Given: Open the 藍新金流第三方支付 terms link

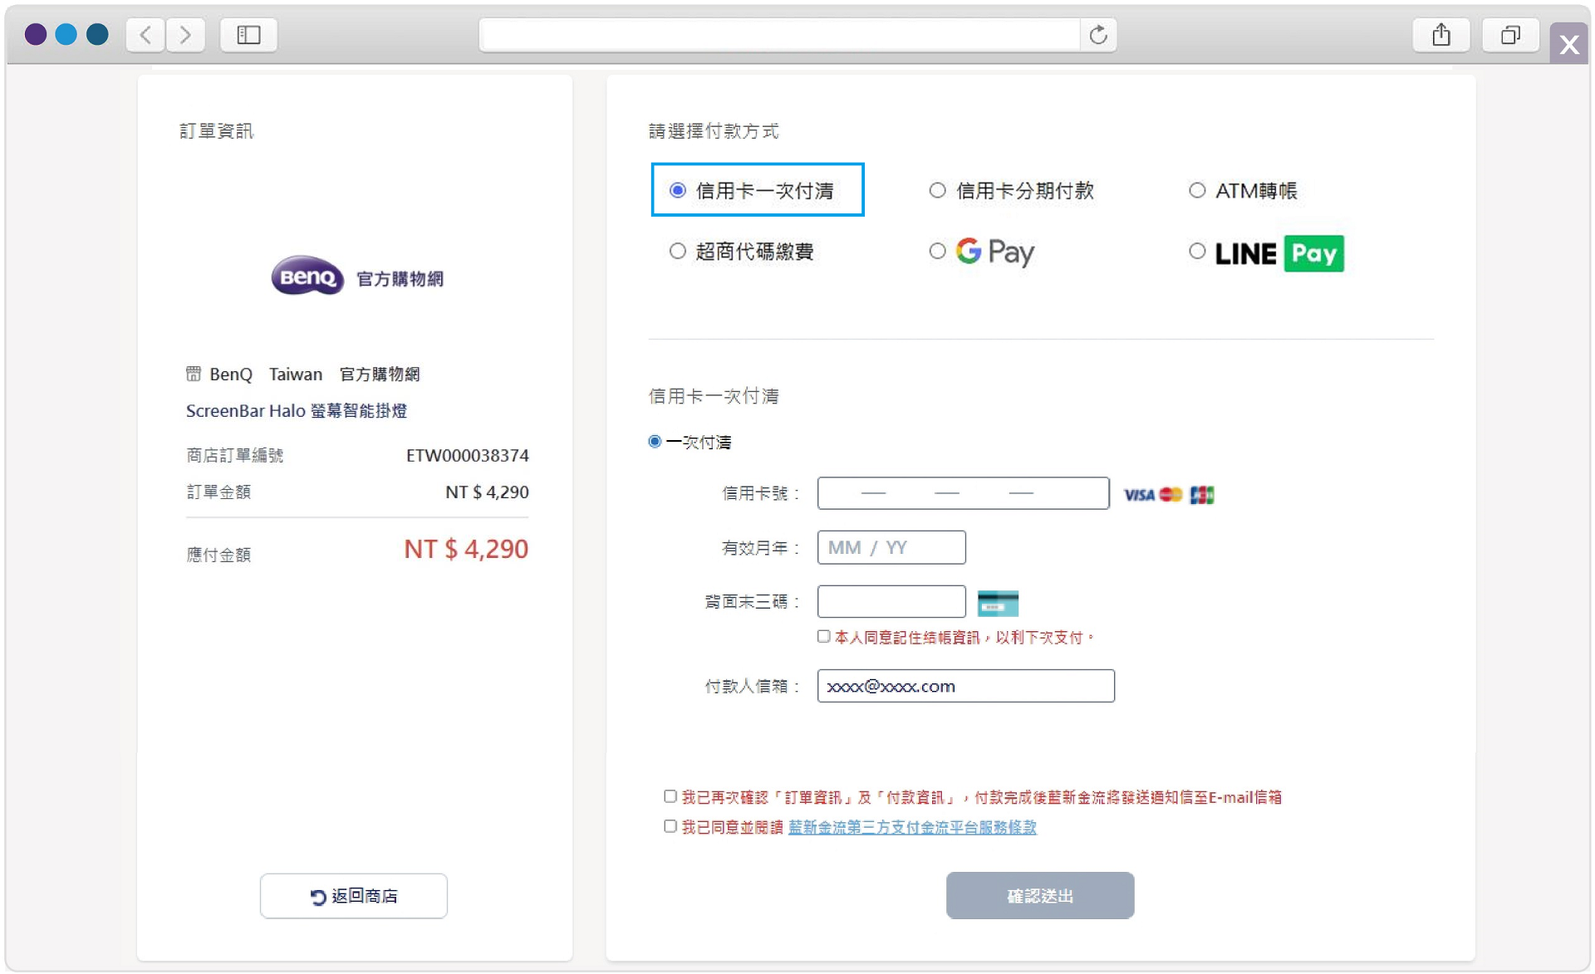Looking at the screenshot, I should point(911,827).
